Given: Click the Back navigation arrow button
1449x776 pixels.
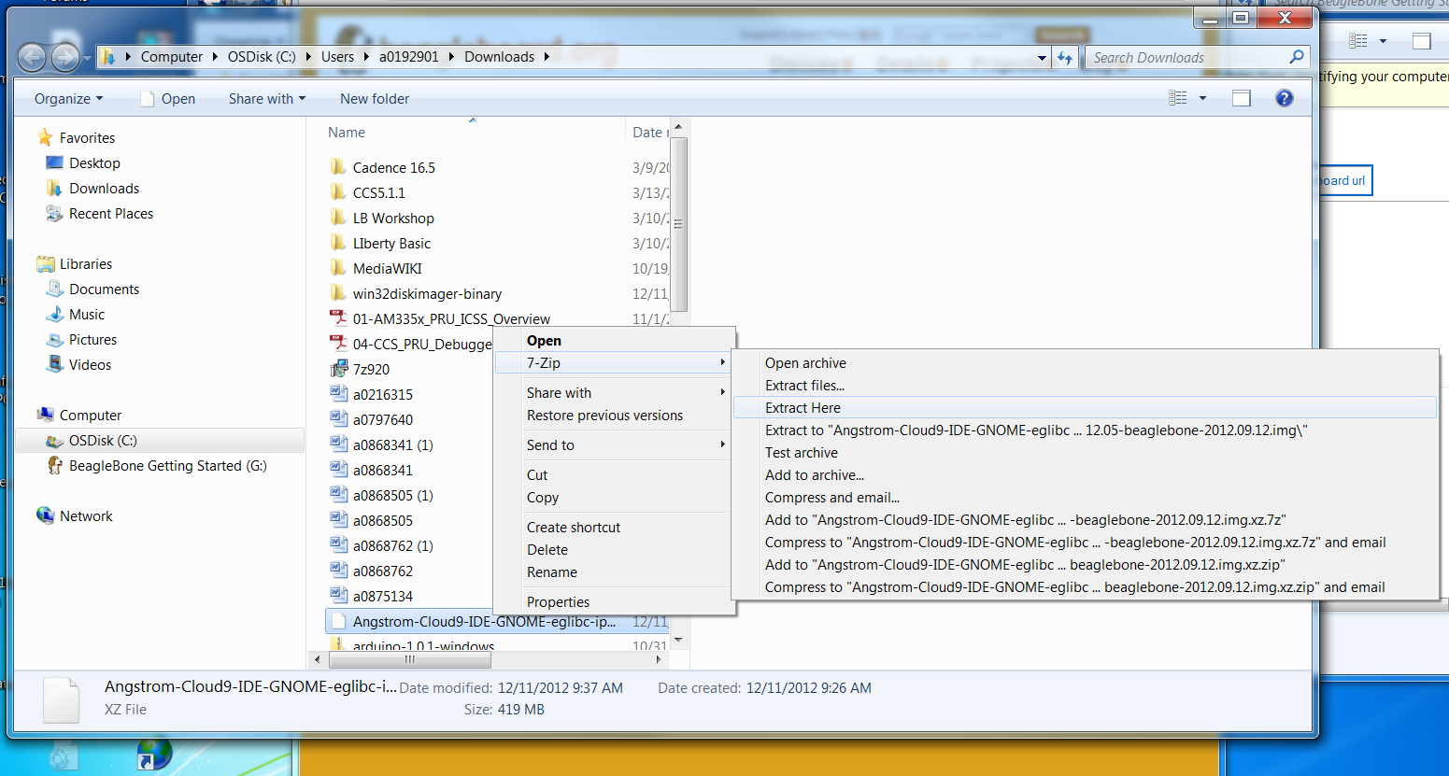Looking at the screenshot, I should pos(32,58).
